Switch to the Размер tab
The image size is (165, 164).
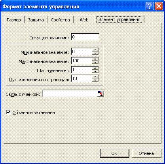coord(14,20)
